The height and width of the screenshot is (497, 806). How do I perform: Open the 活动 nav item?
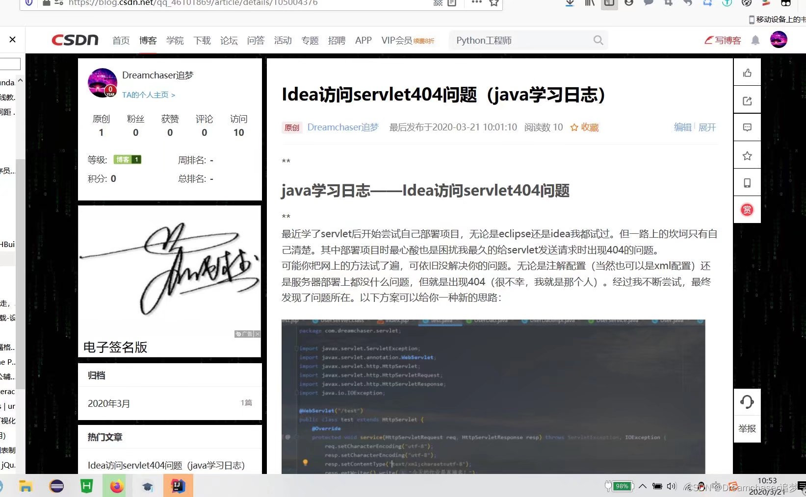(x=283, y=41)
